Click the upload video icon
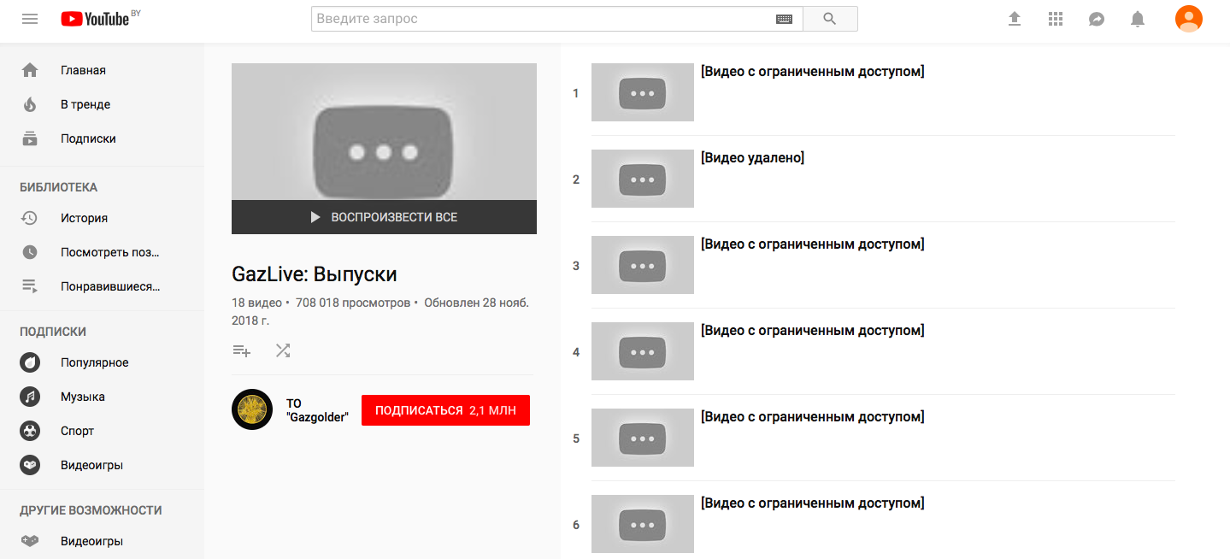 pyautogui.click(x=1015, y=19)
